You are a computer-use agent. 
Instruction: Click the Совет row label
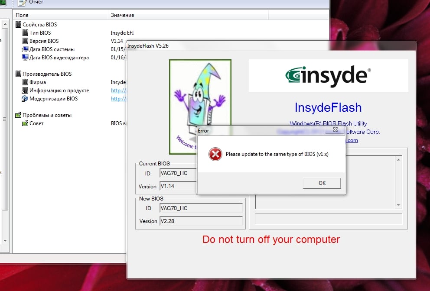point(36,123)
